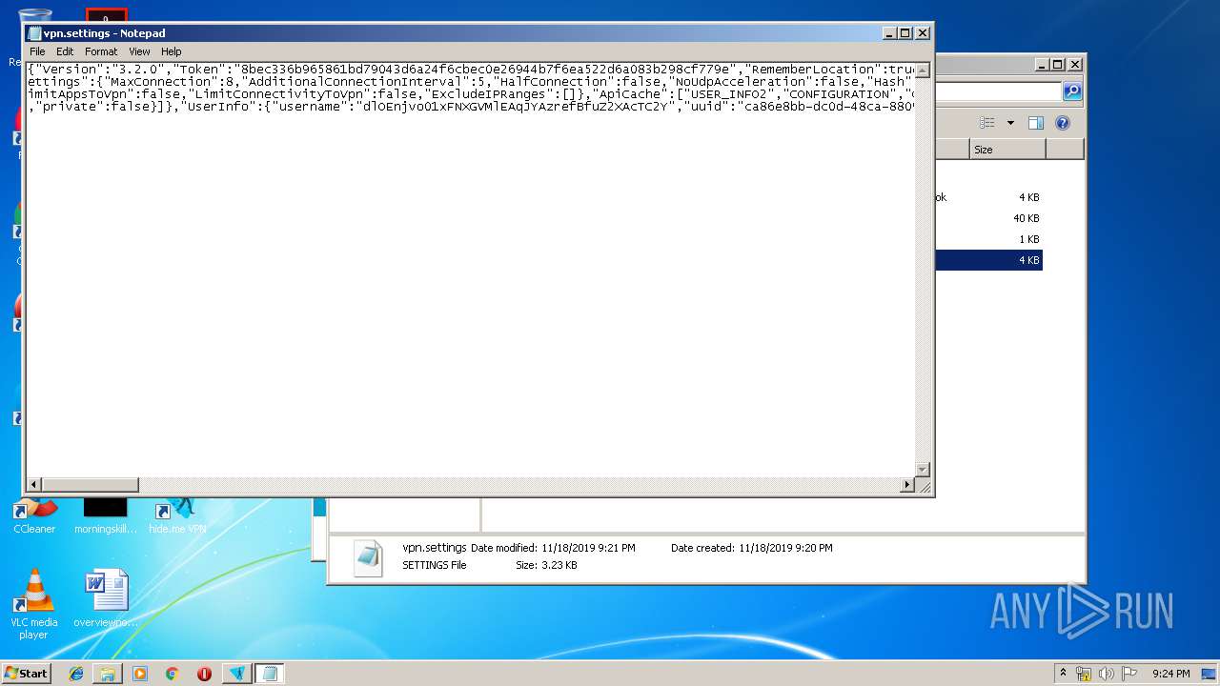Click the taskbar clock 9:24 PM
Viewport: 1220px width, 686px height.
tap(1170, 673)
